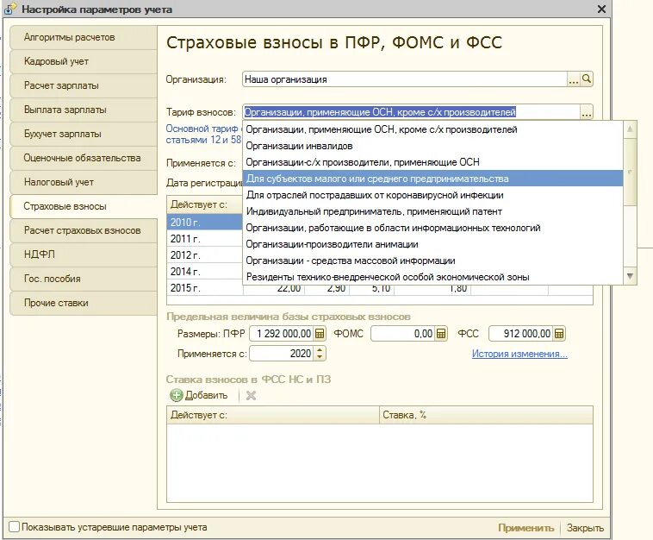Open Расчет зарплаты tab
Image resolution: width=653 pixels, height=540 pixels.
point(84,85)
